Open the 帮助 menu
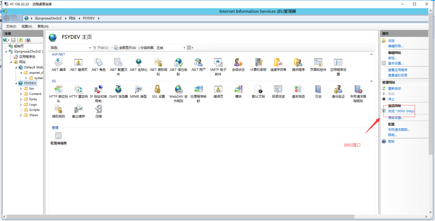The height and width of the screenshot is (221, 435). point(42,26)
